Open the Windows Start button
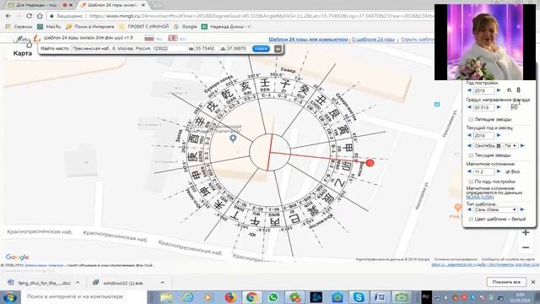540x304 pixels. pyautogui.click(x=10, y=296)
